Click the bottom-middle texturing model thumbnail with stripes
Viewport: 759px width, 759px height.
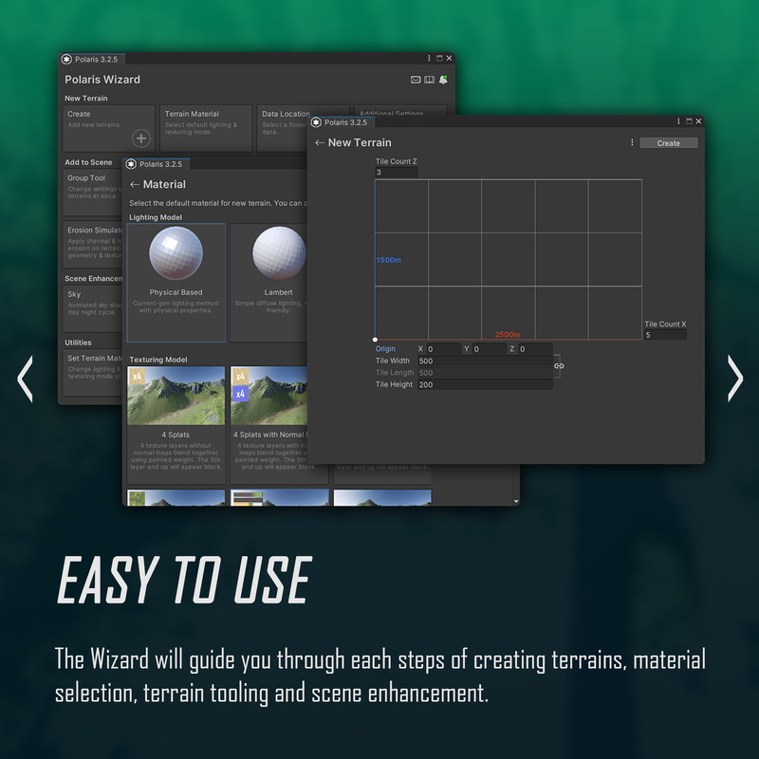(x=279, y=497)
